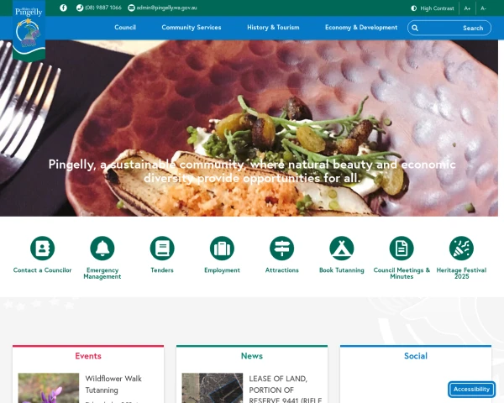Click the Heritage Festival party icon
This screenshot has width=504, height=403.
(x=461, y=249)
